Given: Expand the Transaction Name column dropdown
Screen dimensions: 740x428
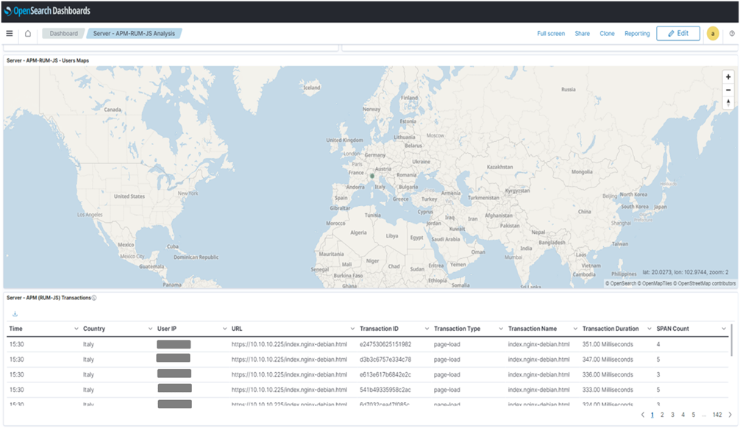Looking at the screenshot, I should [x=575, y=329].
